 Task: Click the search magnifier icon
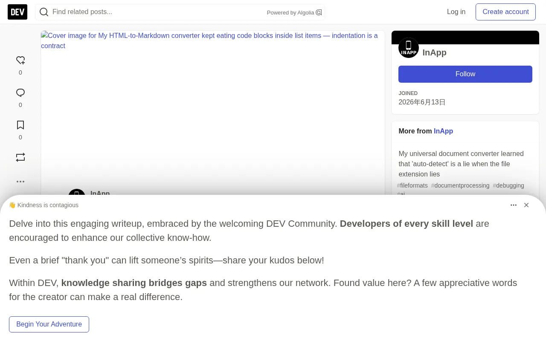[x=44, y=12]
